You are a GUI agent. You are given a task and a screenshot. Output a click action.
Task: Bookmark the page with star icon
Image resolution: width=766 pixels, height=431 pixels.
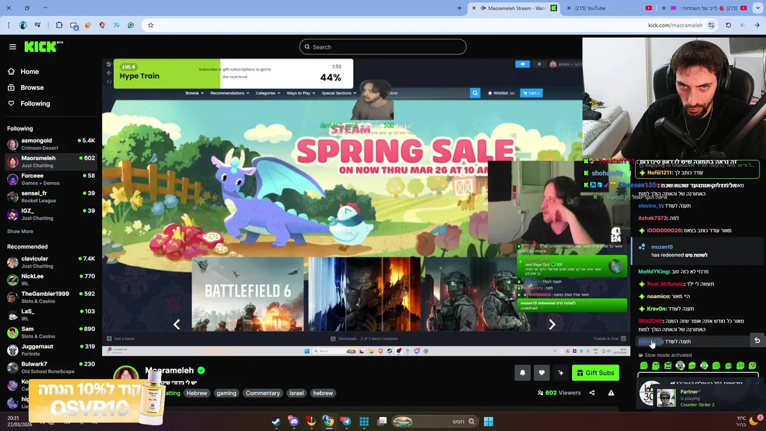click(151, 25)
